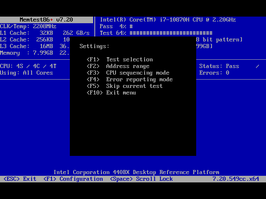Image resolution: width=266 pixels, height=199 pixels.
Task: Click the L3 Cache 16MB row
Action: click(x=35, y=46)
